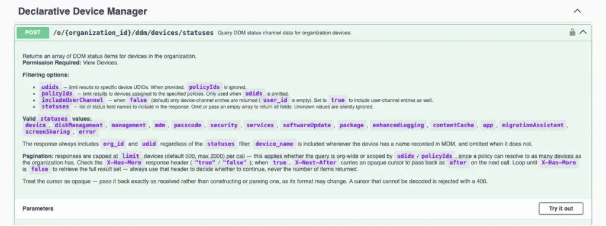
Task: Click the Try it out button
Action: pyautogui.click(x=561, y=208)
